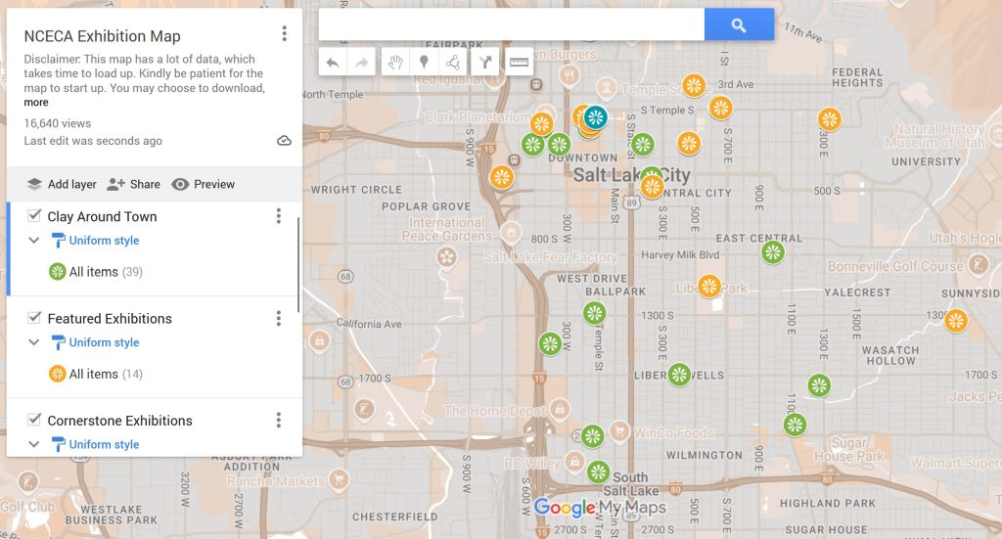Collapse the Featured Exhibitions layer chevron
1002x539 pixels.
point(34,342)
